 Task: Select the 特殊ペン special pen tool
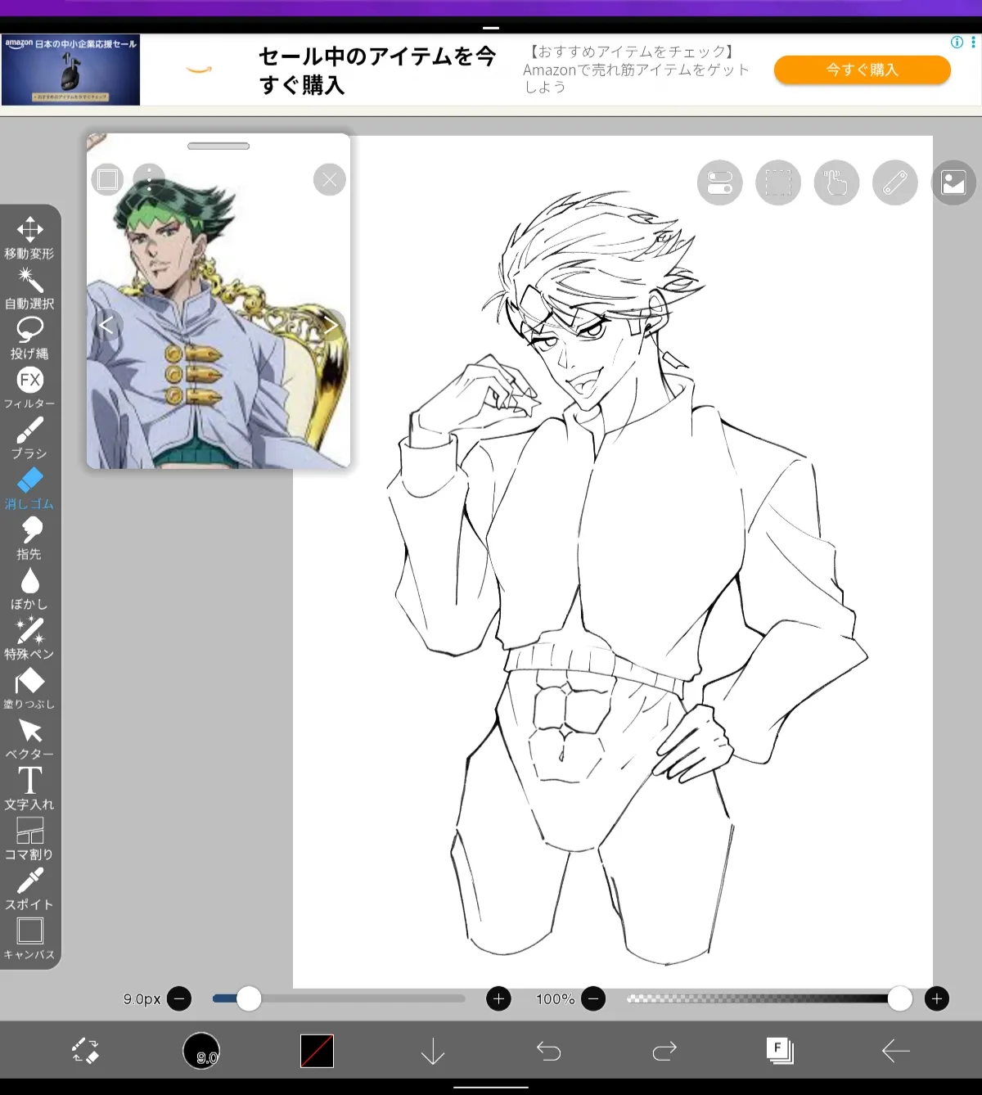coord(29,638)
